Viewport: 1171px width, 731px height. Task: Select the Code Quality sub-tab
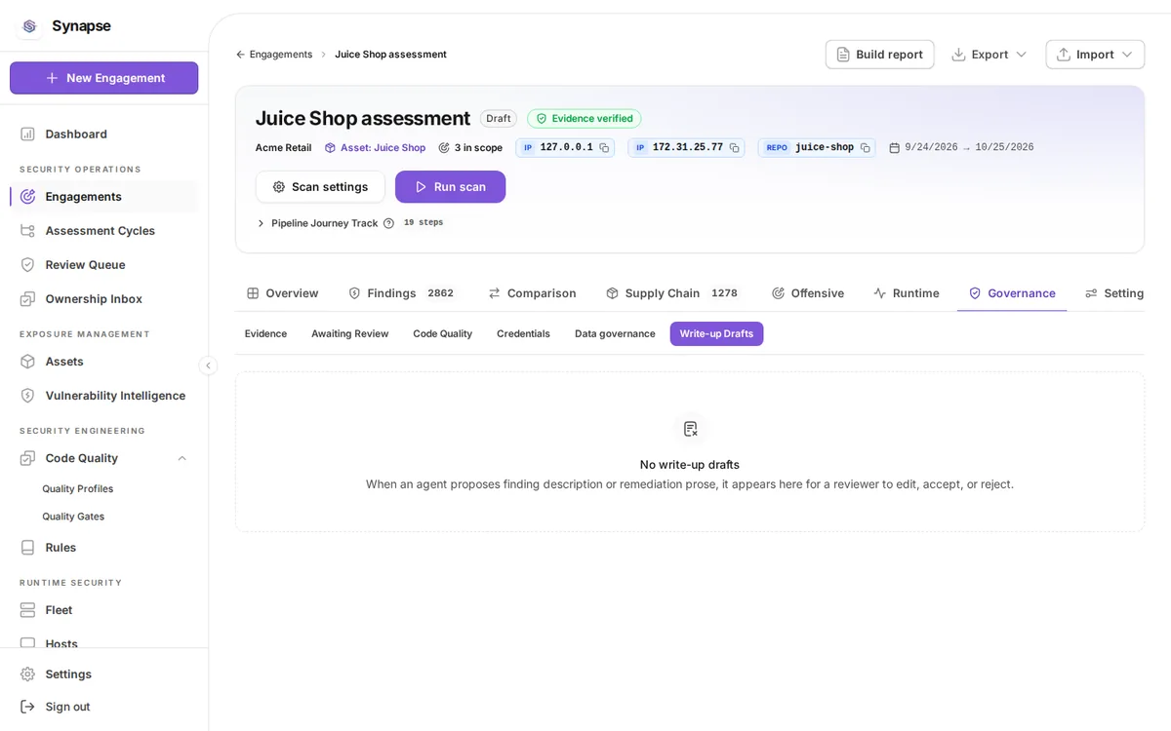(442, 333)
